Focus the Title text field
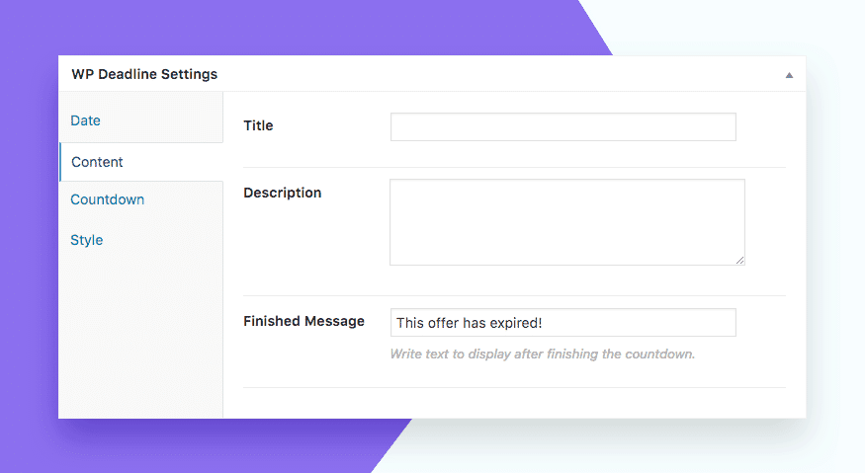Screen dimensions: 865x473 click(563, 126)
